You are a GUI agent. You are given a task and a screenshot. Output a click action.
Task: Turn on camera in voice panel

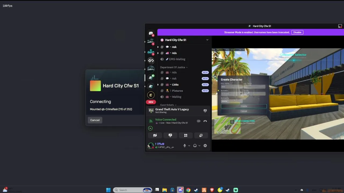pos(155,135)
